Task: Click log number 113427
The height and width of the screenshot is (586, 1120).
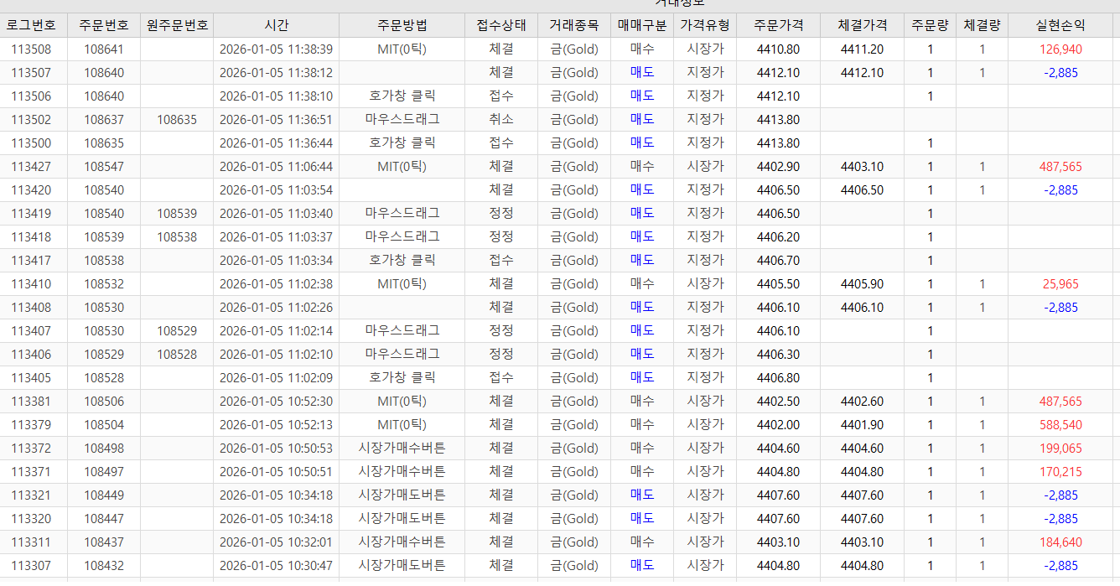Action: 31,167
